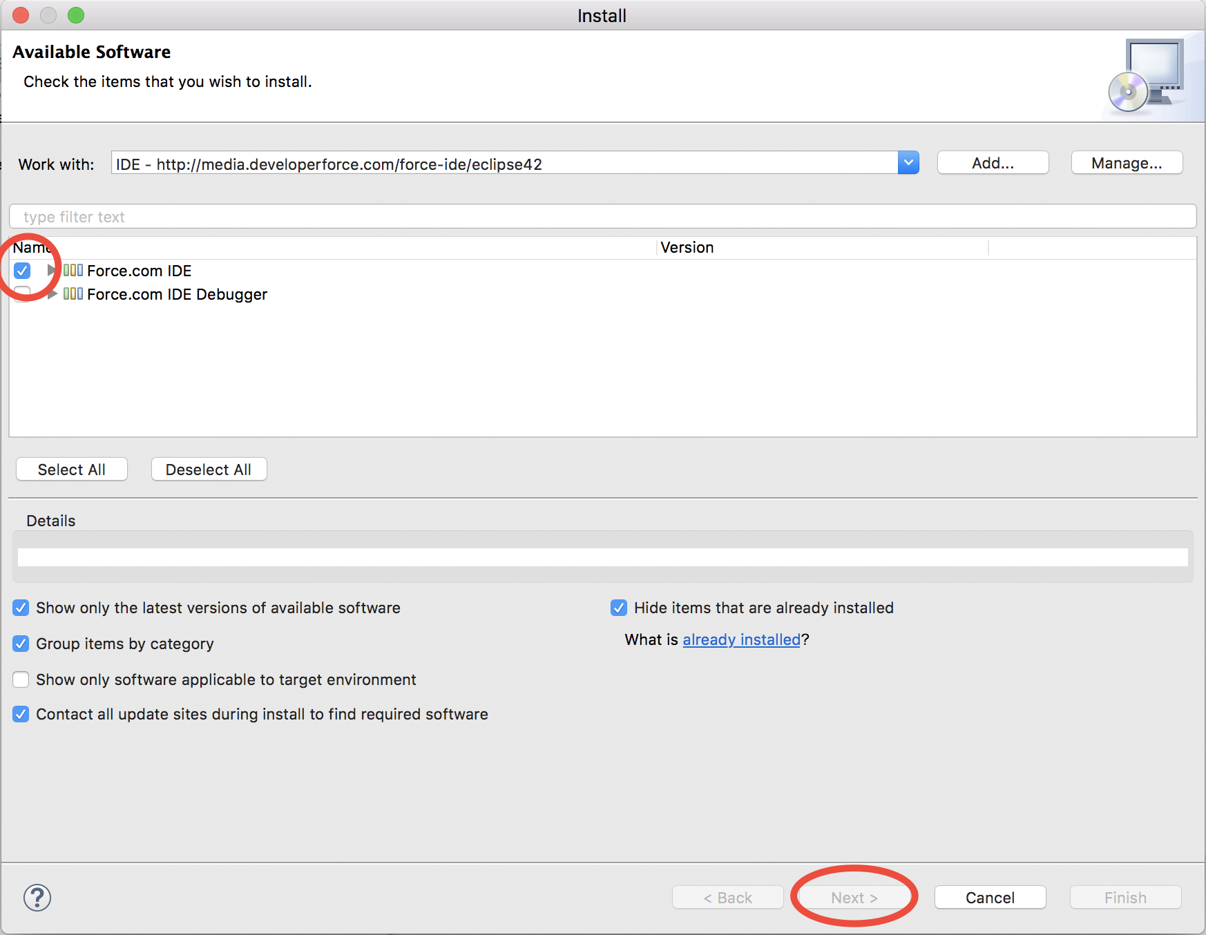Image resolution: width=1206 pixels, height=935 pixels.
Task: Toggle Hide items that are already installed
Action: coord(619,608)
